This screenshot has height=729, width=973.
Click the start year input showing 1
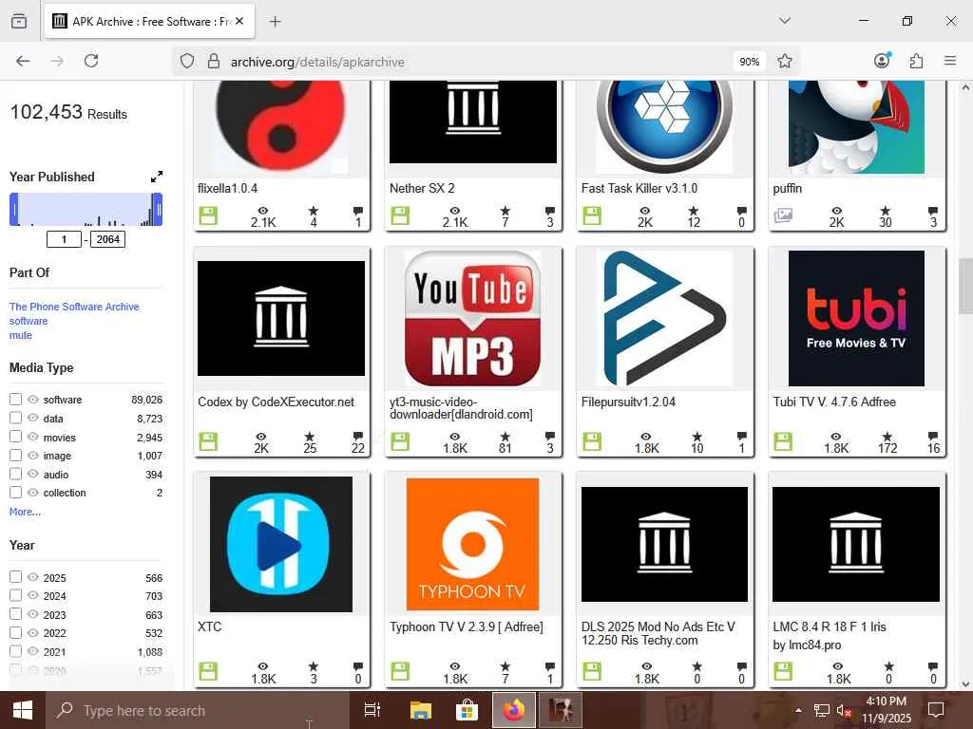[x=64, y=239]
